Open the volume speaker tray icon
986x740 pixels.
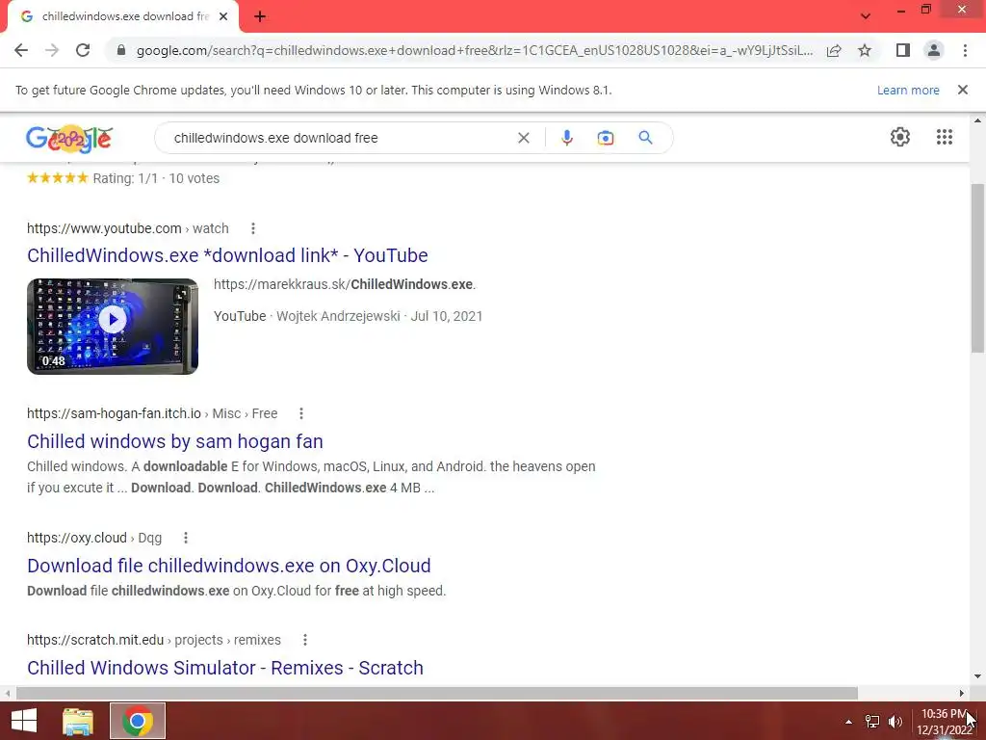(x=895, y=722)
